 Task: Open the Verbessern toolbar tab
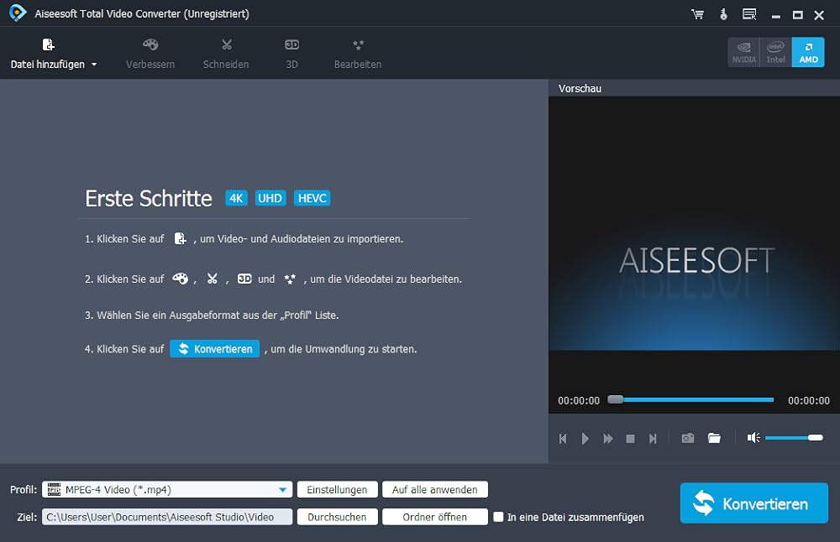click(x=150, y=53)
